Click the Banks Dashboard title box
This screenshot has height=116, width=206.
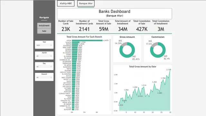click(115, 14)
